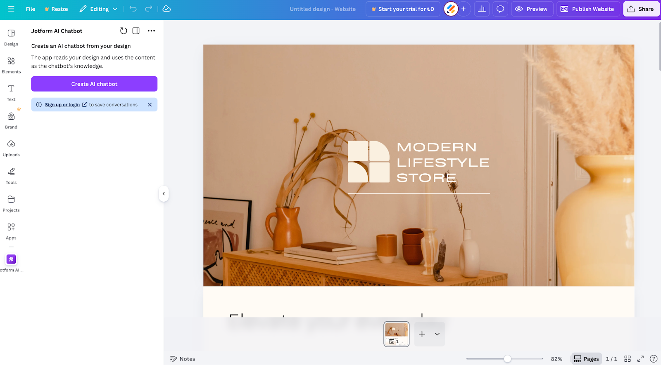661x365 pixels.
Task: Open the help question mark
Action: 654,359
